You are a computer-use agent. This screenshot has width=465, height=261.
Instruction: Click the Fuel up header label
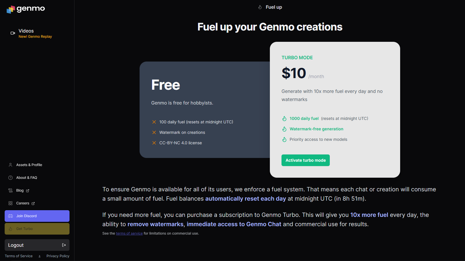[274, 7]
